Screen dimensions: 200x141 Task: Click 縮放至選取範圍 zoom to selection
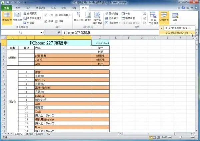tap(97, 18)
